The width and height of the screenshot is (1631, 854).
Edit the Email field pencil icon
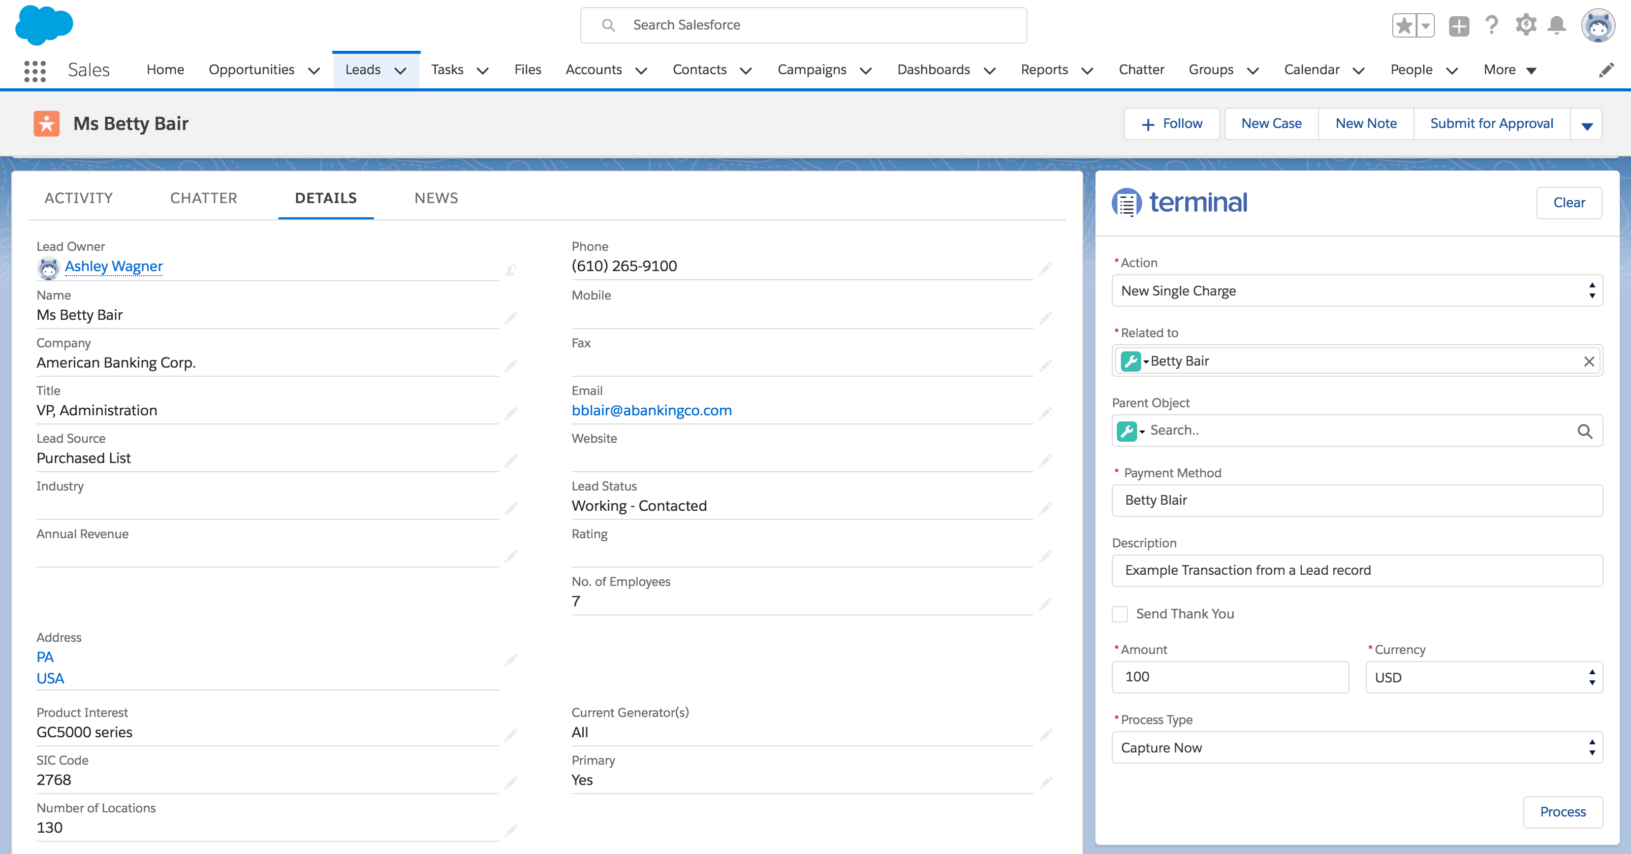[x=1045, y=413]
